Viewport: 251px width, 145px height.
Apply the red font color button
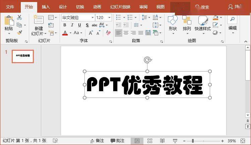[x=65, y=33]
